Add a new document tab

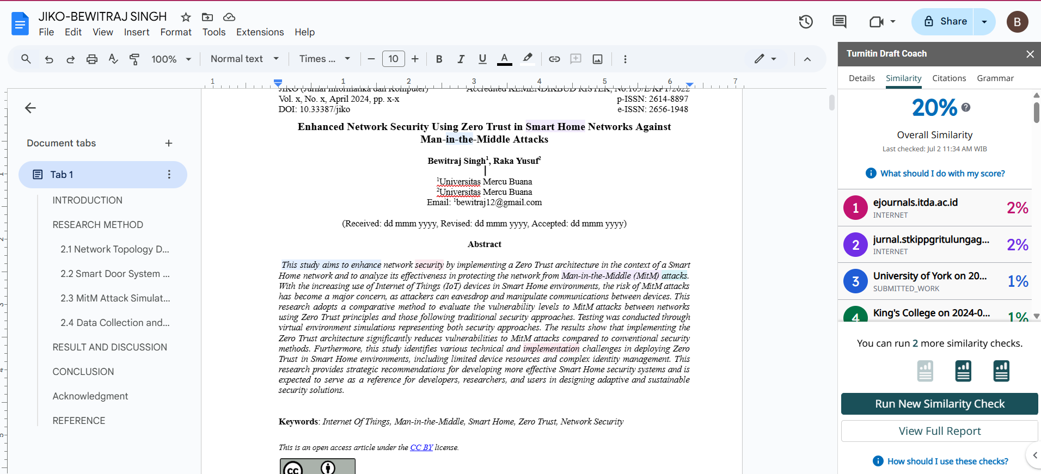point(169,143)
